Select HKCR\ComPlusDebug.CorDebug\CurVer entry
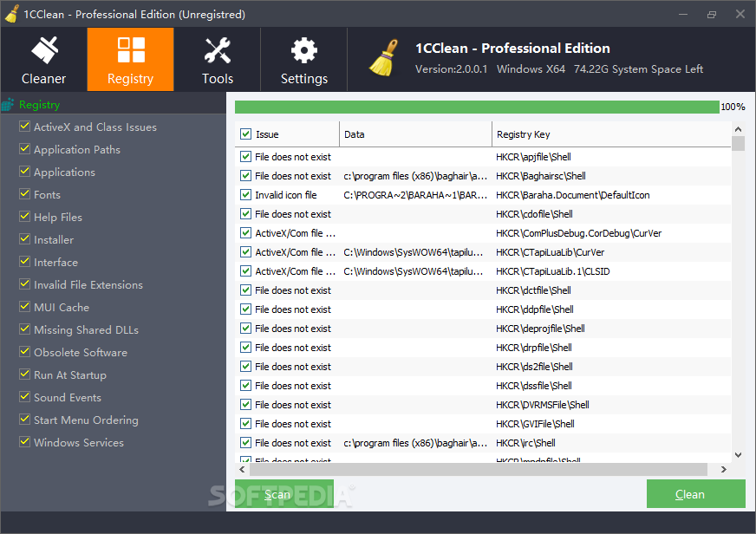Viewport: 756px width, 534px height. coord(578,233)
